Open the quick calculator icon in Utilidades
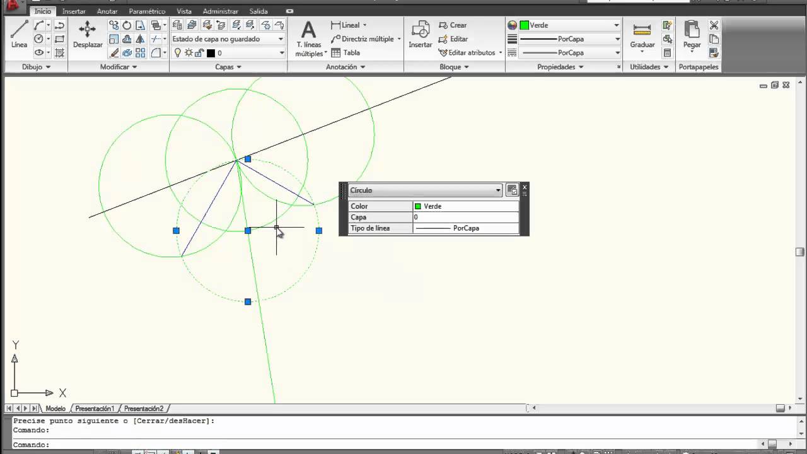Screen dimensions: 807x454 667,53
